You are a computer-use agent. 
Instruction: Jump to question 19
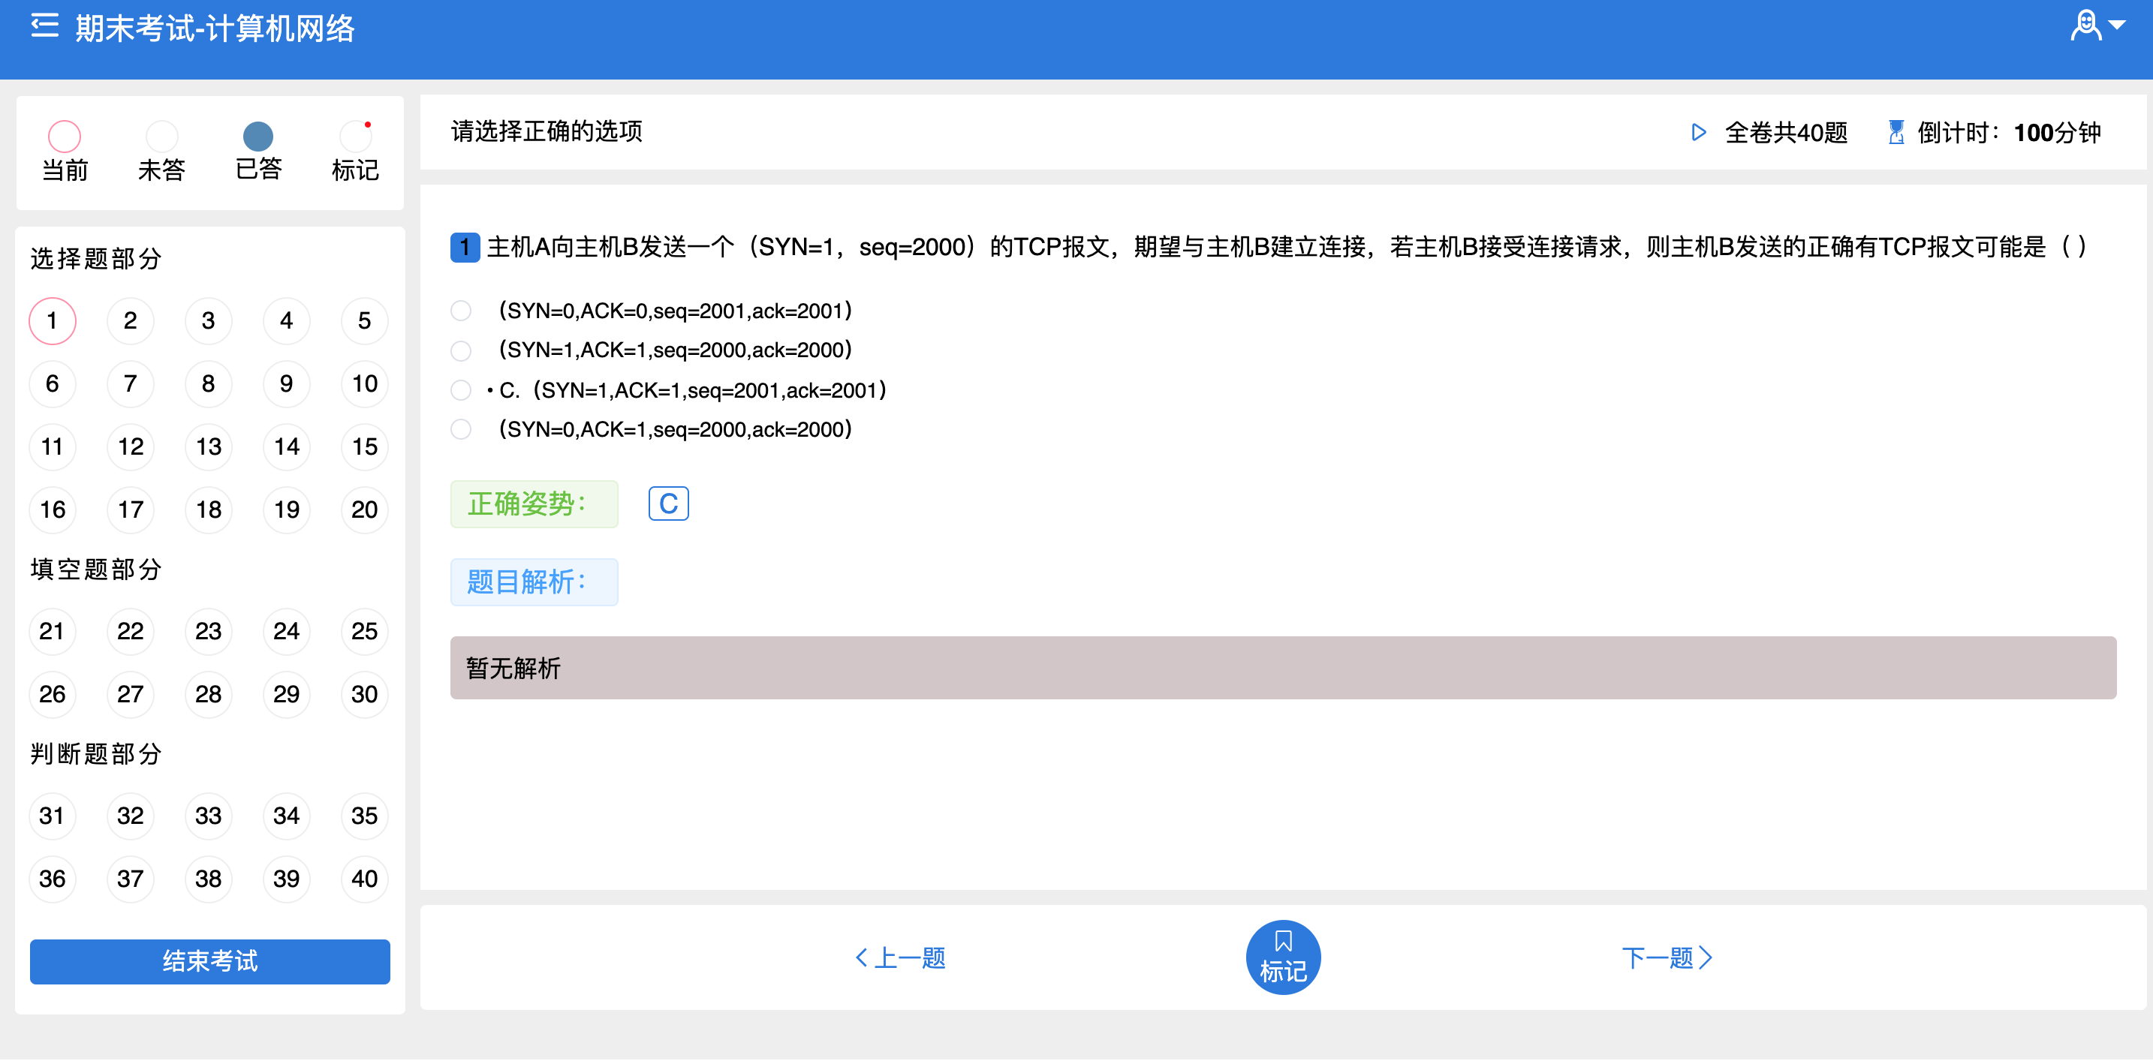tap(287, 510)
